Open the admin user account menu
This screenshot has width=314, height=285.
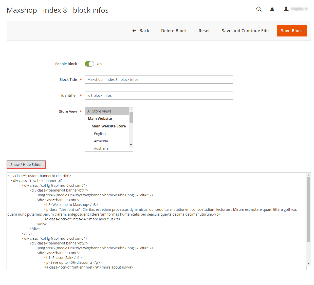tap(295, 9)
